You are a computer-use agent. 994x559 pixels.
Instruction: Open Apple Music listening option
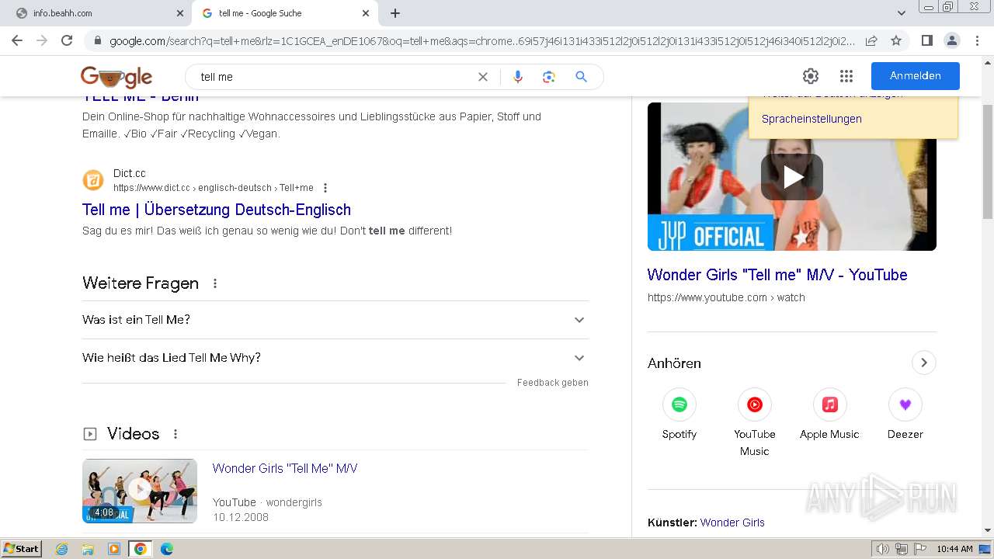829,415
